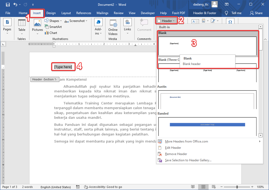
Task: Adjust the zoom slider in status bar
Action: 237,187
